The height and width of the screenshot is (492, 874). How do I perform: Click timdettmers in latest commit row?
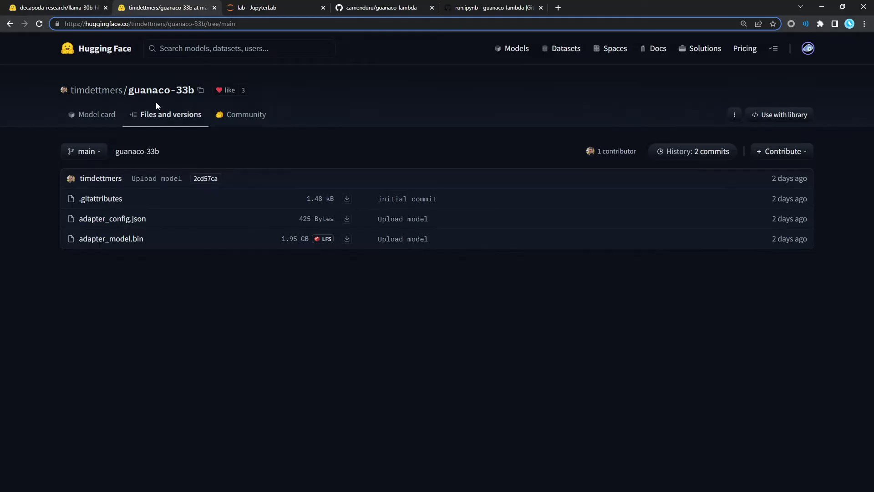tap(101, 179)
